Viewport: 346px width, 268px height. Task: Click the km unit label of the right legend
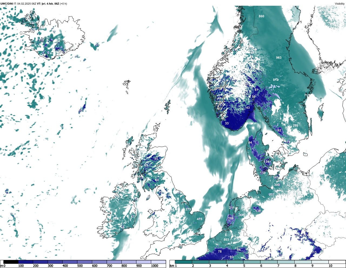(172, 266)
